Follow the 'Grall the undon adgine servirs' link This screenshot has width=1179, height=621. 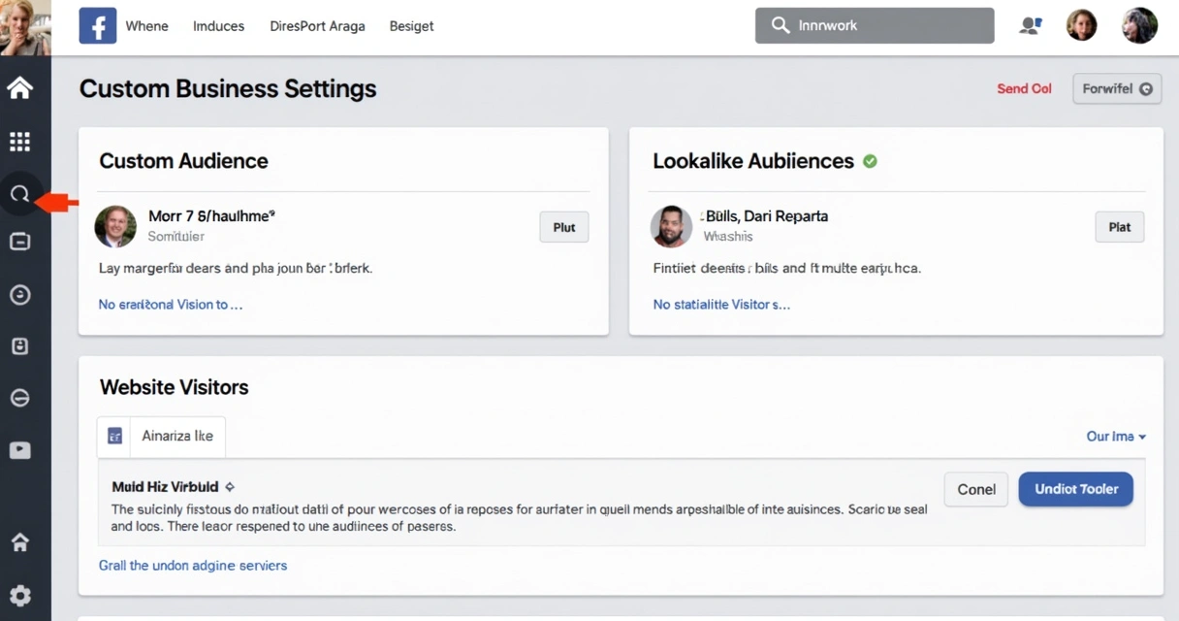pyautogui.click(x=193, y=565)
